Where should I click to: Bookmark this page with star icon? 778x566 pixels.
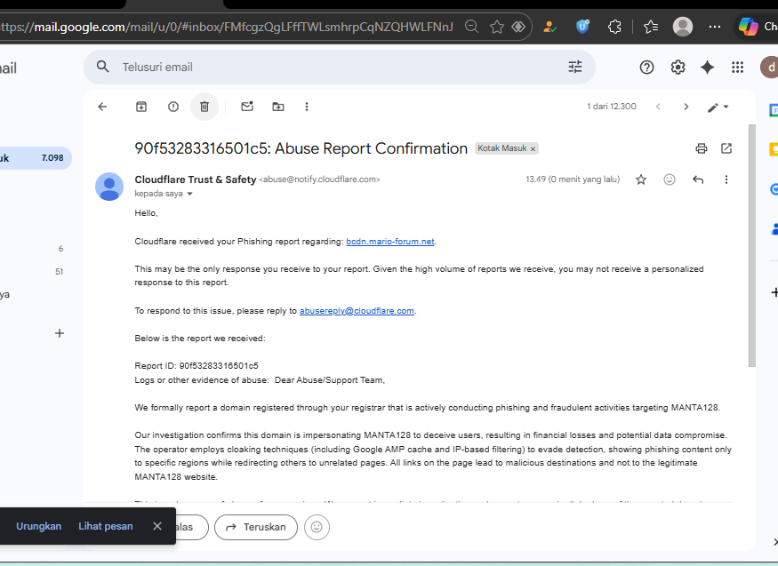[497, 27]
